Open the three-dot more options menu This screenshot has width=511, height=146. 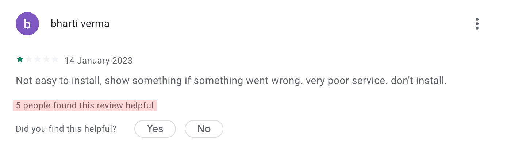coord(477,24)
